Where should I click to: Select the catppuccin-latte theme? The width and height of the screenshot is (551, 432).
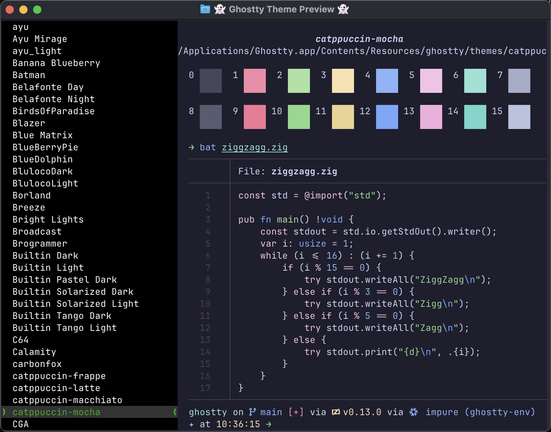tap(56, 388)
